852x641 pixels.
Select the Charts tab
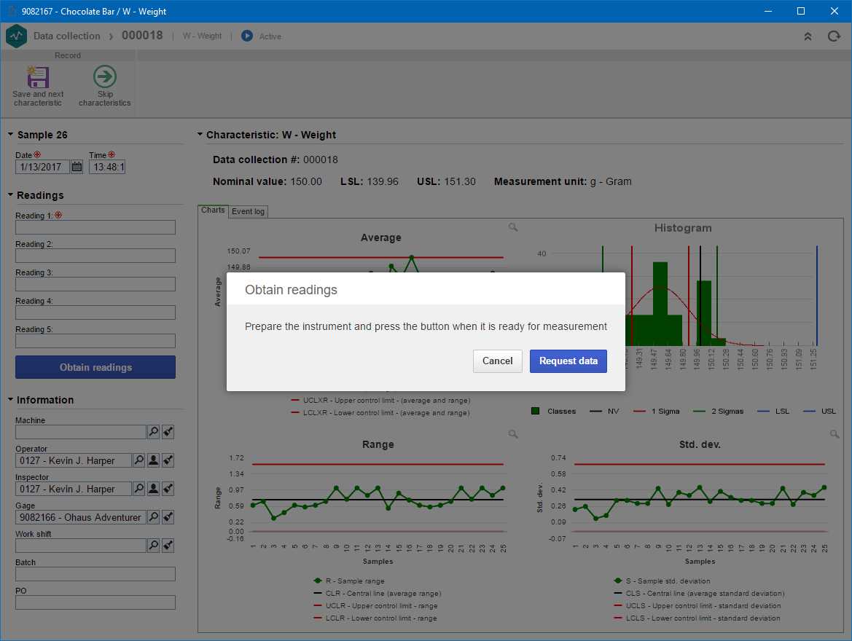pos(213,211)
